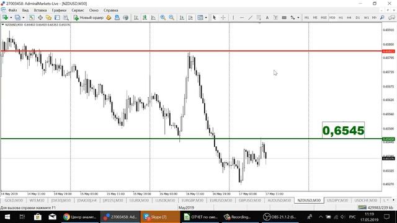Select the arrow cursor tool

pyautogui.click(x=215, y=17)
